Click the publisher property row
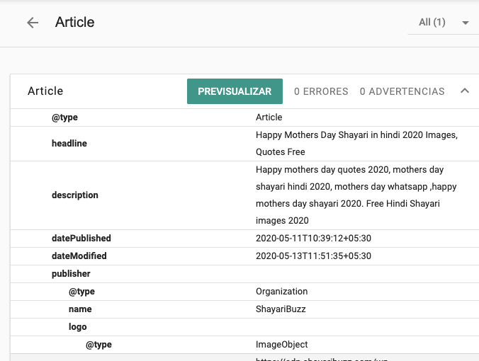This screenshot has height=361, width=479. pyautogui.click(x=71, y=274)
